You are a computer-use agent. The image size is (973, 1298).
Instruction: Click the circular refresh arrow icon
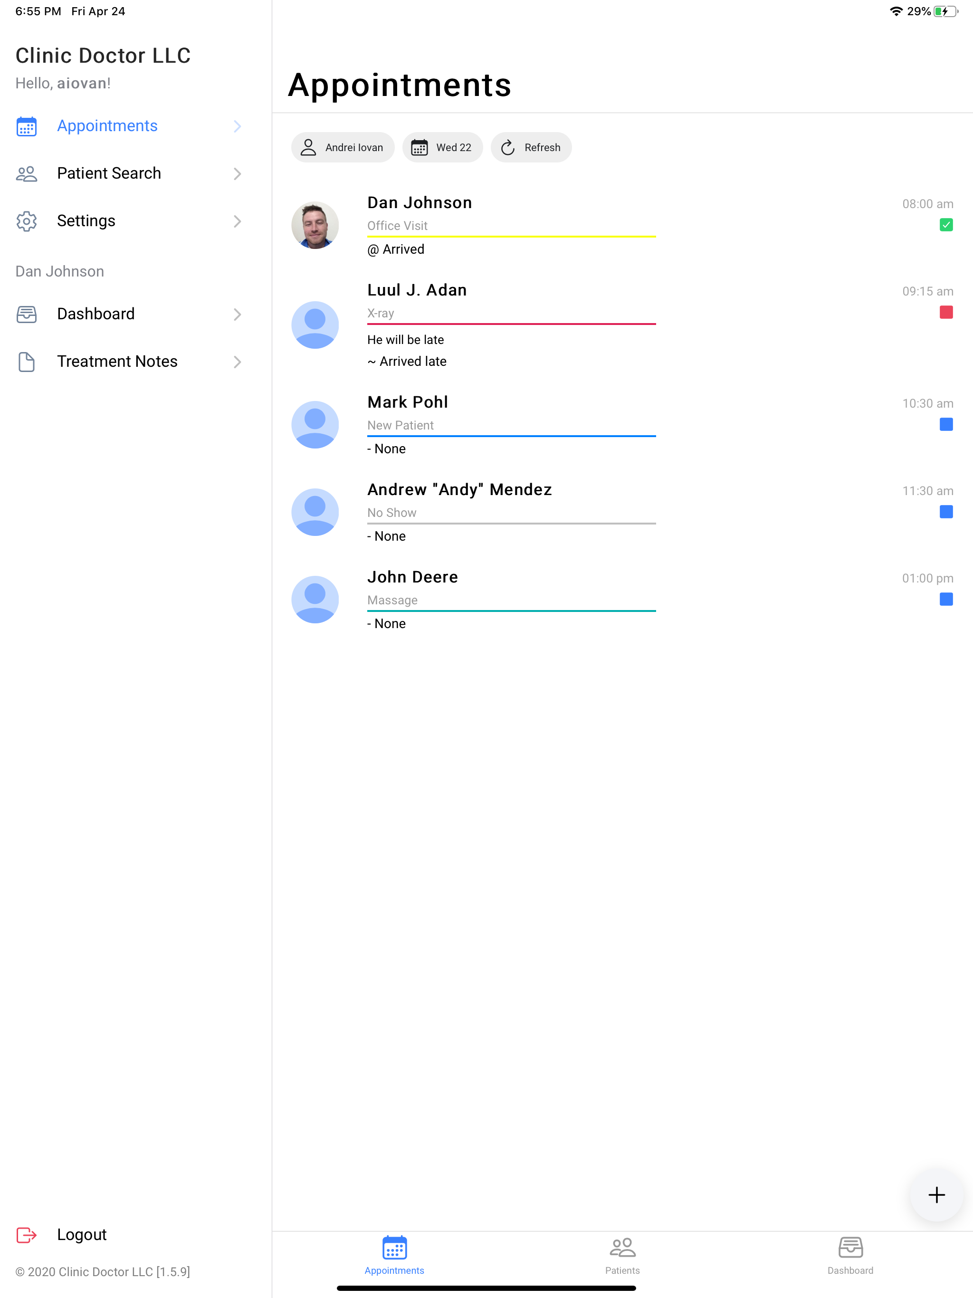coord(507,147)
